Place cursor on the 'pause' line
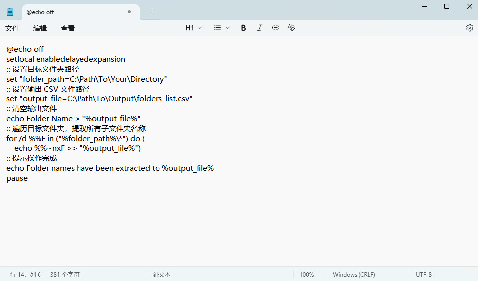The height and width of the screenshot is (281, 478). coord(17,178)
